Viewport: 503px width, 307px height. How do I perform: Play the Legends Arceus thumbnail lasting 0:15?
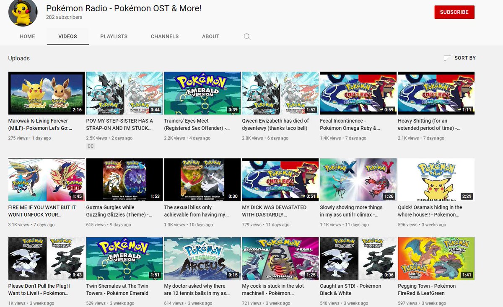[x=202, y=258]
